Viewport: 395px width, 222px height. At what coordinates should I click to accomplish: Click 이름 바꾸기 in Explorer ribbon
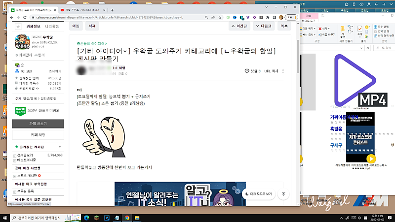(x=327, y=34)
